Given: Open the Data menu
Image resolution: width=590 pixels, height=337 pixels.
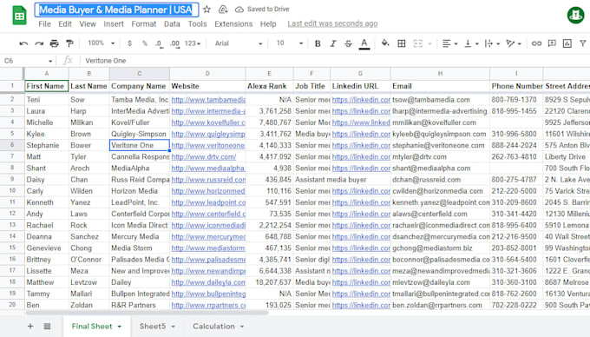Looking at the screenshot, I should [x=172, y=23].
